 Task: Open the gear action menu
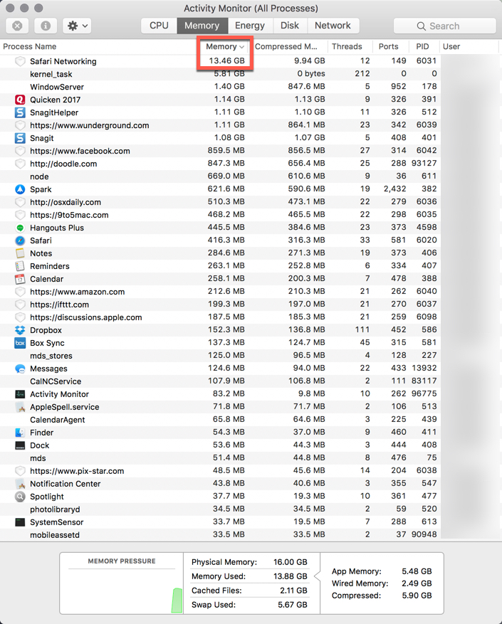(77, 26)
